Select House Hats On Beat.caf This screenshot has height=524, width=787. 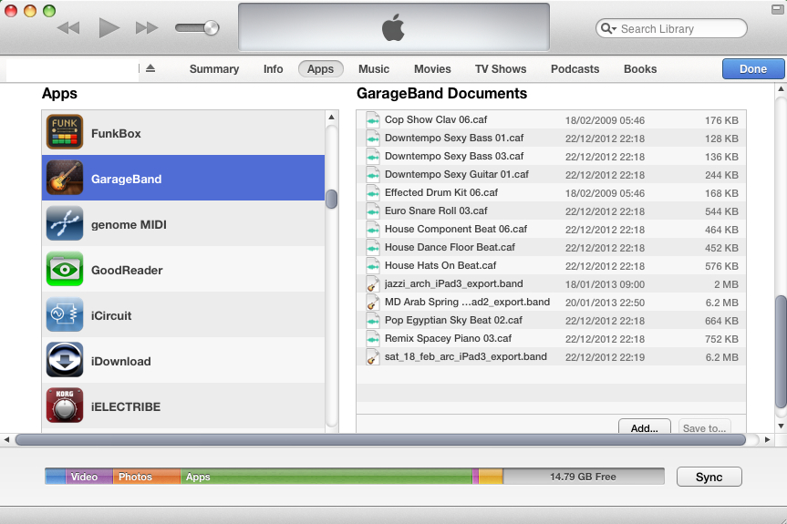click(x=551, y=266)
